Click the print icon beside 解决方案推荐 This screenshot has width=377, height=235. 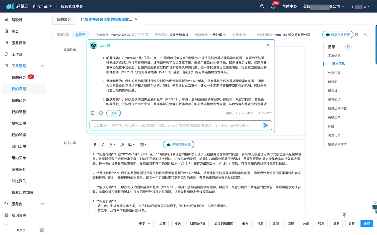356,35
